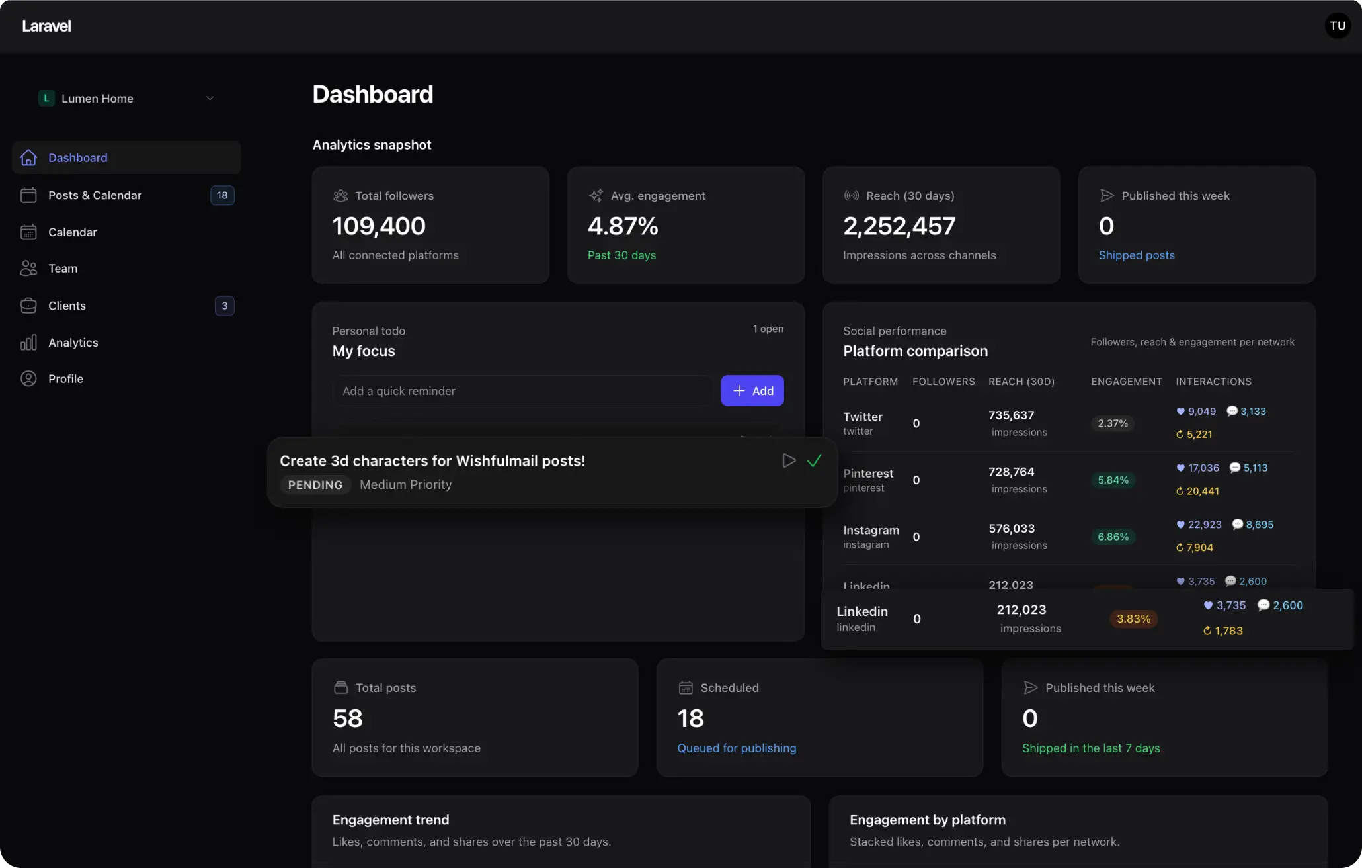Click the Calendar icon below Posts & Calendar
The width and height of the screenshot is (1362, 868).
click(28, 232)
